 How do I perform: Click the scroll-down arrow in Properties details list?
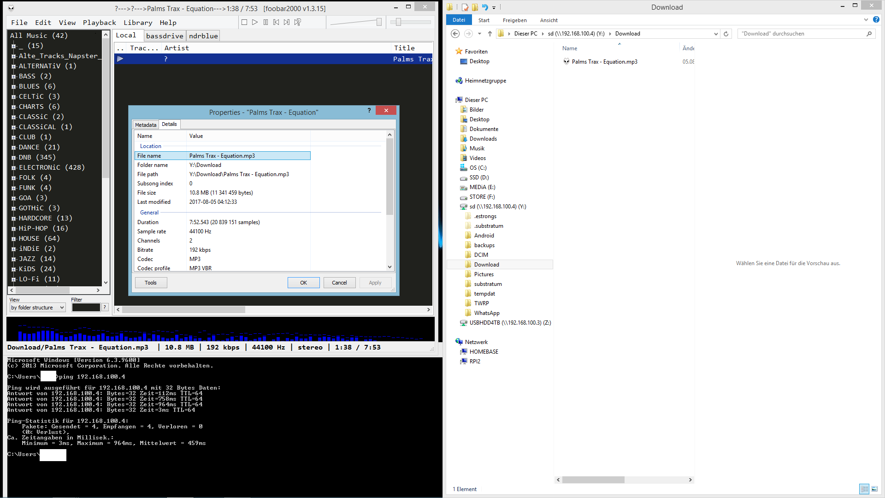(389, 267)
